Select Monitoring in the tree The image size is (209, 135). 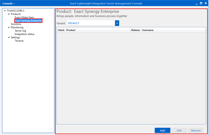(x=17, y=27)
